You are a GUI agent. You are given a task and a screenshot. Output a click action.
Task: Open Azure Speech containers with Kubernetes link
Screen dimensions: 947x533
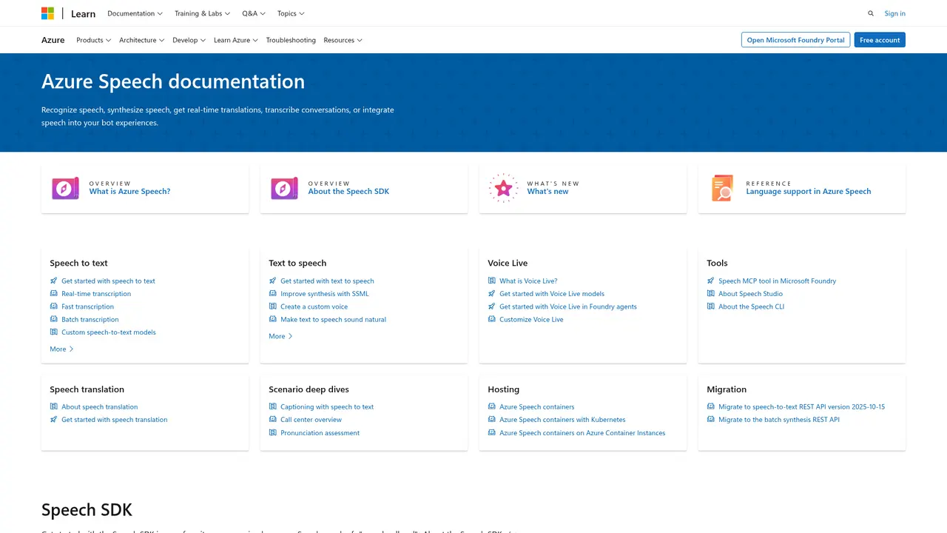pos(562,420)
